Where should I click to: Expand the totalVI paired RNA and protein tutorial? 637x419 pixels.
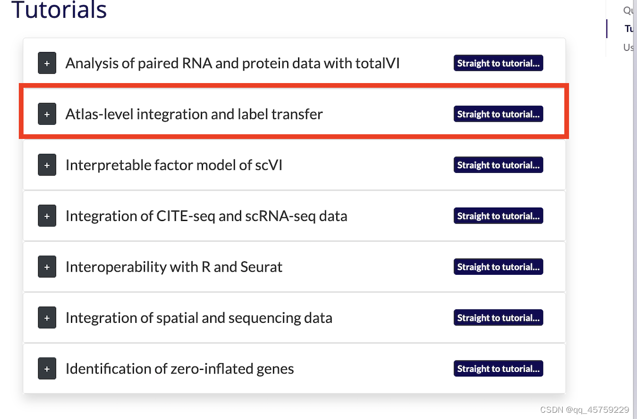[x=47, y=63]
